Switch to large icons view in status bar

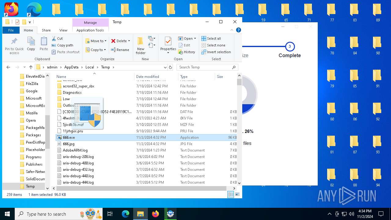237,194
